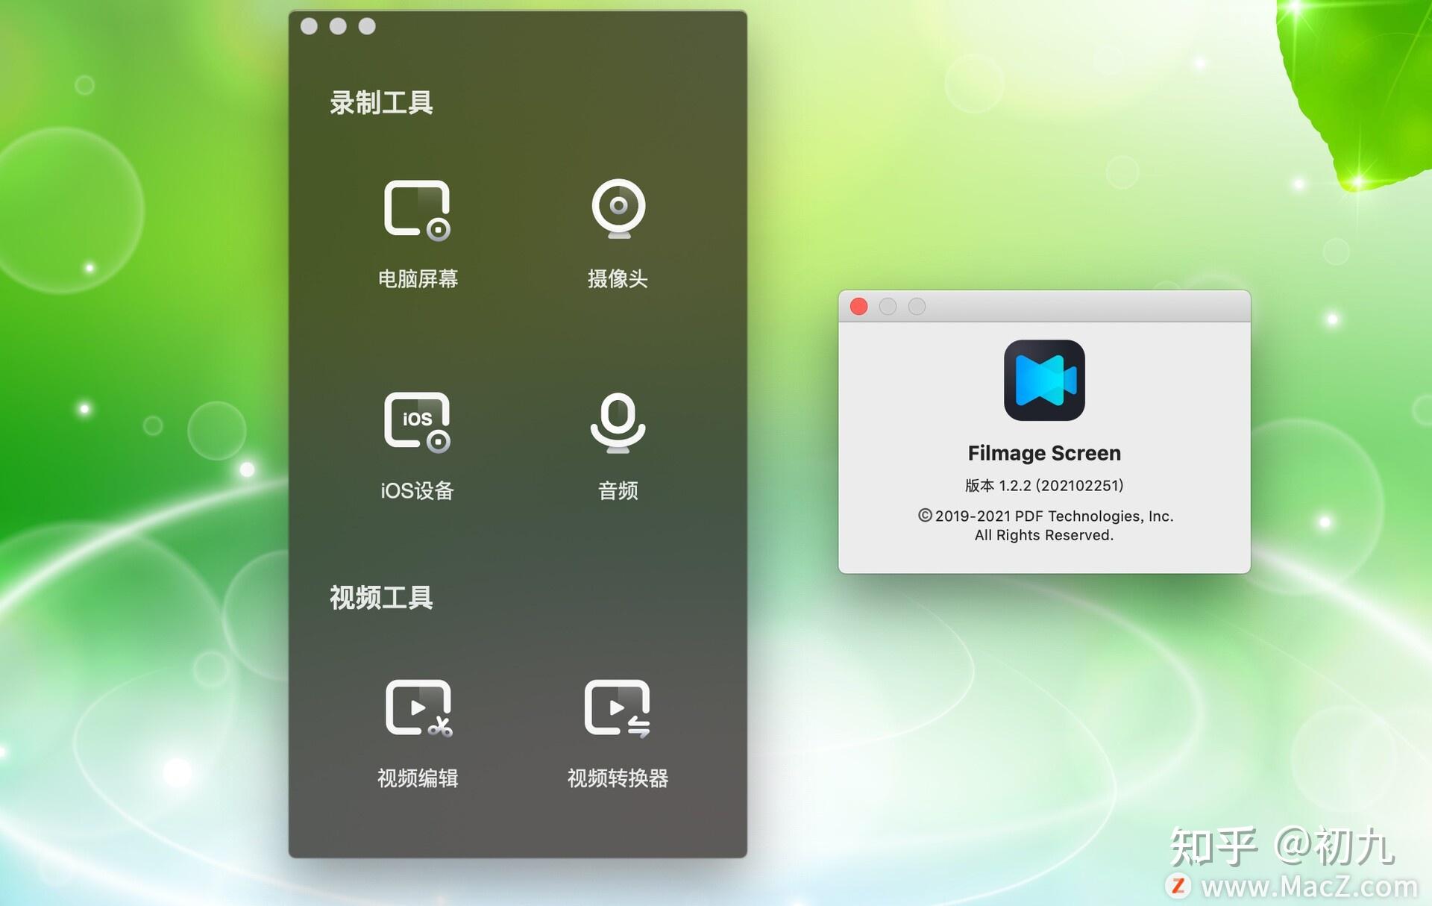
Task: Click the 视频工具 section heading
Action: pos(381,598)
